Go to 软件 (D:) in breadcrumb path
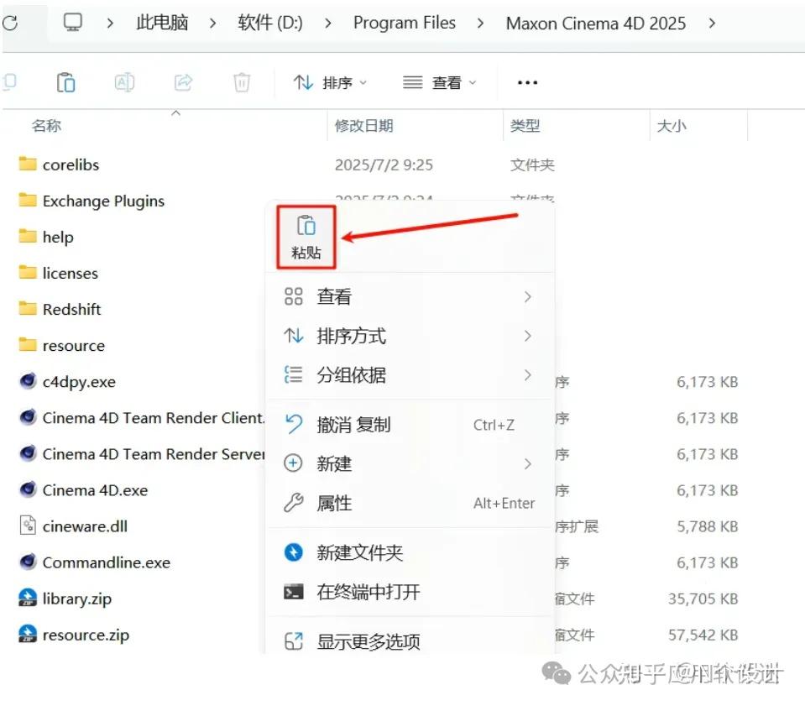 point(270,23)
